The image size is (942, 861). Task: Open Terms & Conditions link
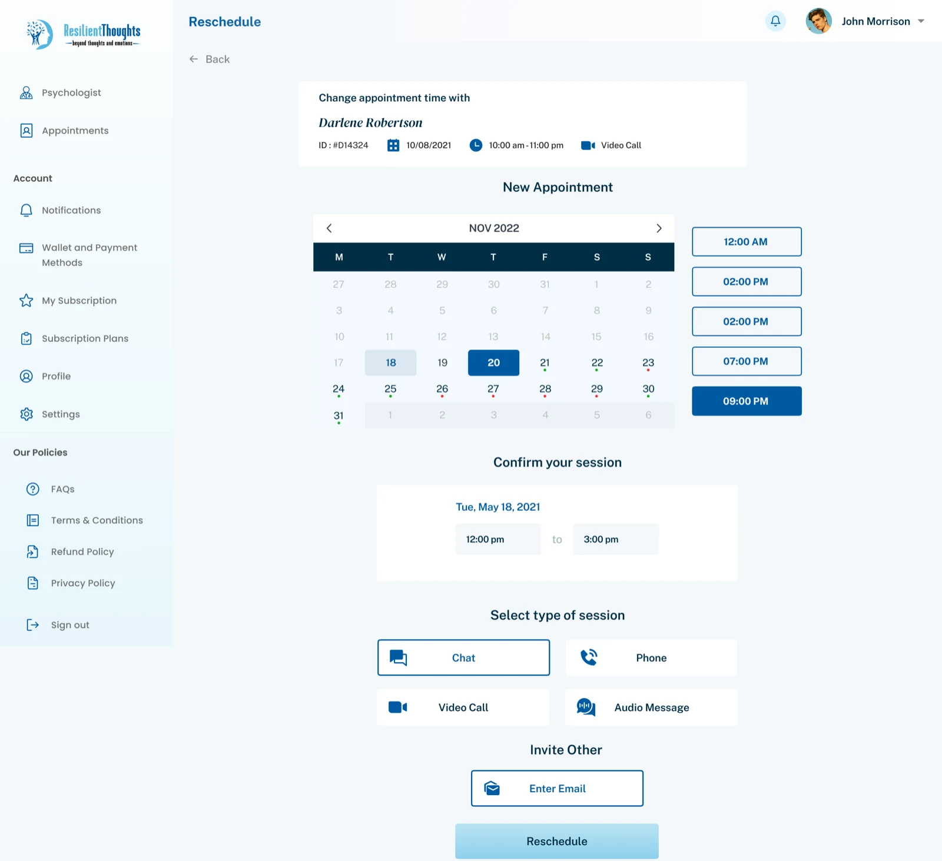[97, 520]
